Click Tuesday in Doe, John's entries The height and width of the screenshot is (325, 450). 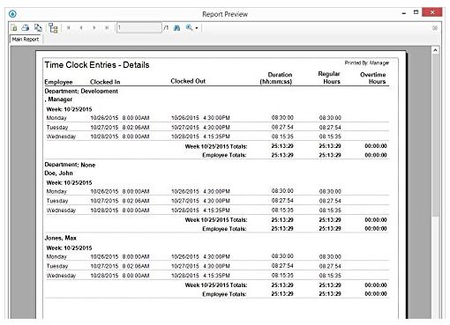pos(57,201)
